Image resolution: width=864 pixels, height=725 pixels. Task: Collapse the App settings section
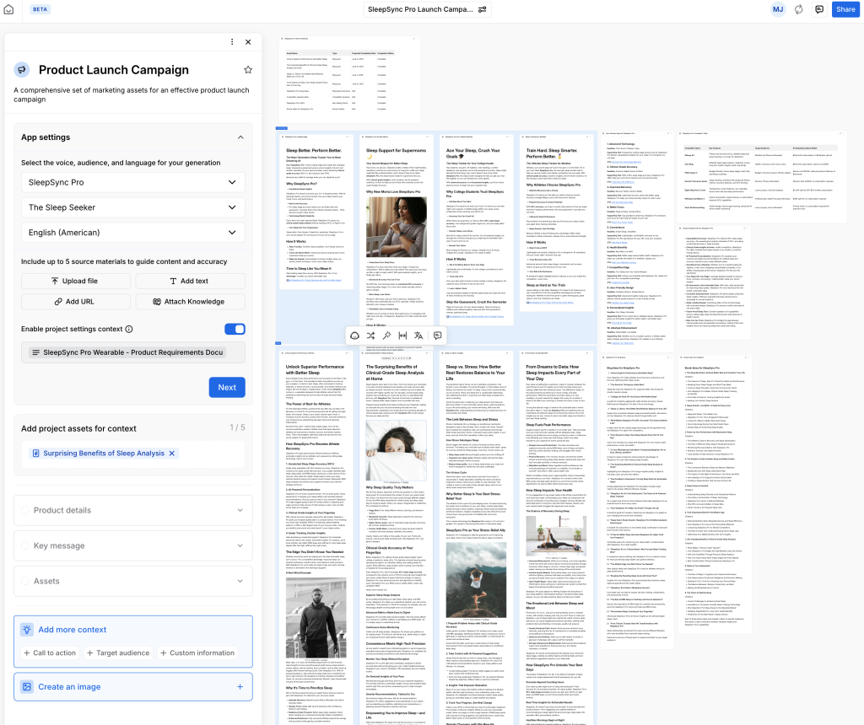click(x=240, y=137)
